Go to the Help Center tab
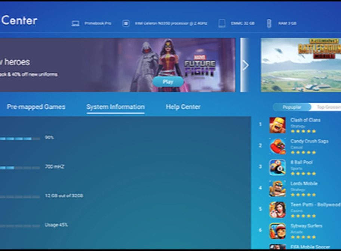Image resolution: width=341 pixels, height=251 pixels. (x=183, y=107)
